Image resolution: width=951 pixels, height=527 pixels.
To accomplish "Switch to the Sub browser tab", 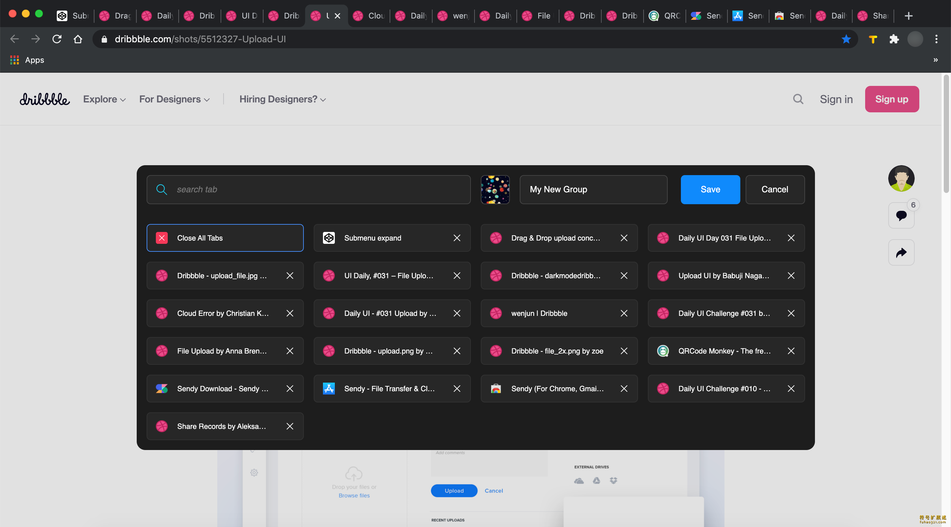I will tap(72, 16).
